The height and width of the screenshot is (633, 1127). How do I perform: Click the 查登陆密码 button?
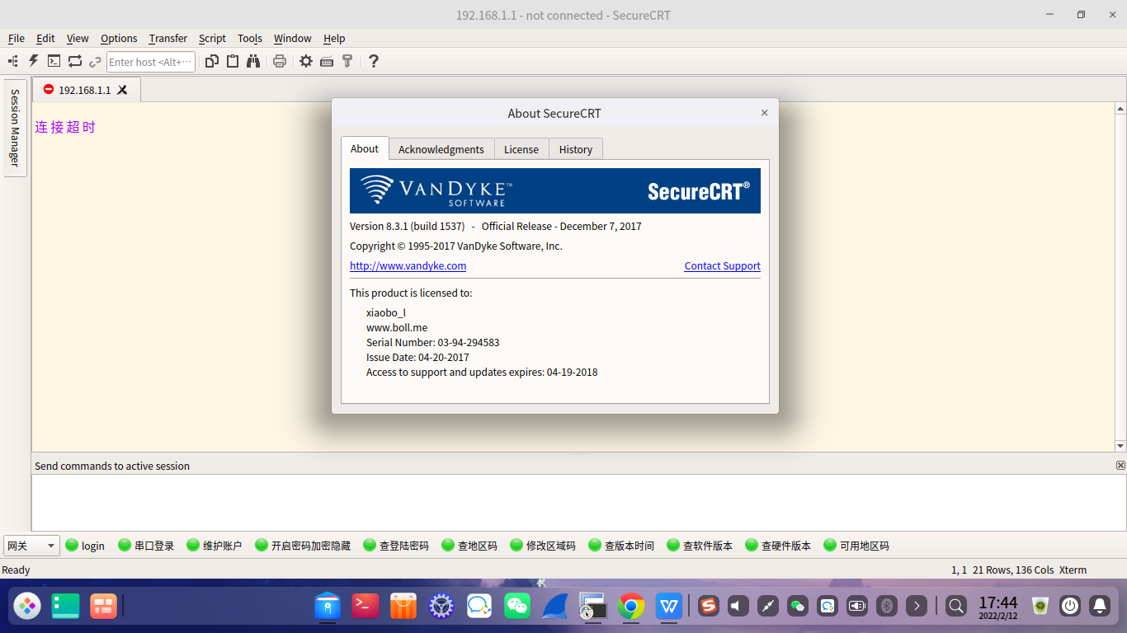tap(396, 546)
